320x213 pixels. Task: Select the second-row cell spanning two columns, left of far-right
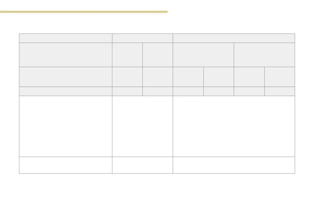click(x=203, y=55)
